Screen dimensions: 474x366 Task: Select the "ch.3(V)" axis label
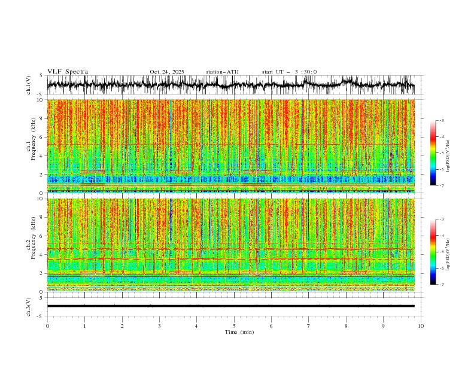(29, 307)
